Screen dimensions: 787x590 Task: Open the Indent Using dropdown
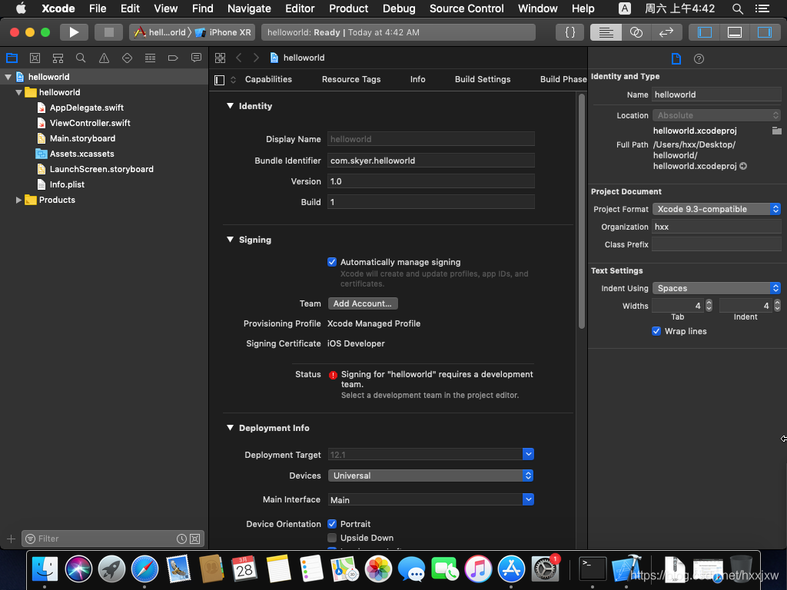717,288
